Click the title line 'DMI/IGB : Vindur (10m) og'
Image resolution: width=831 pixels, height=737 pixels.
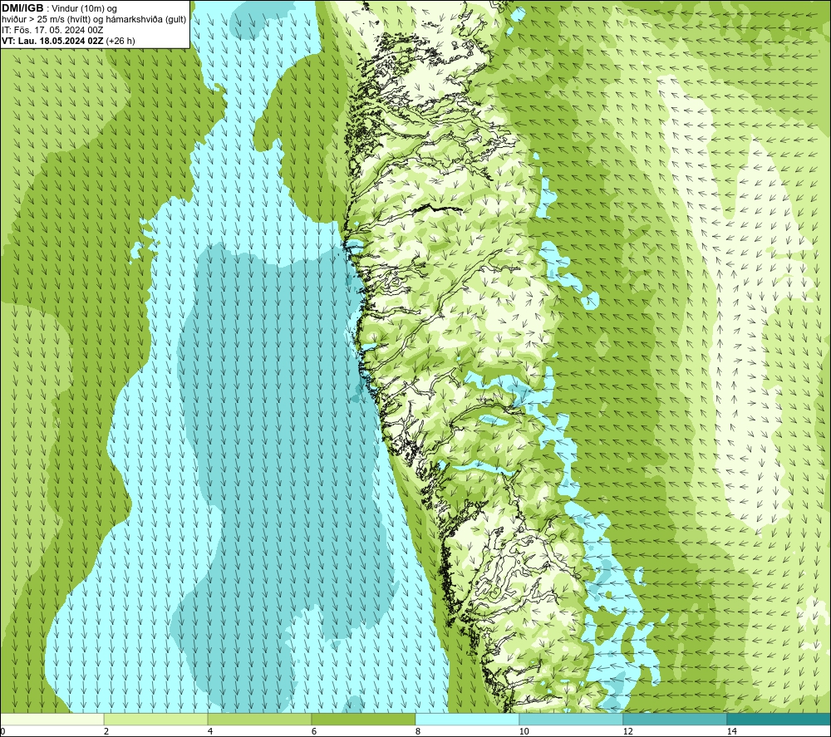tap(59, 8)
